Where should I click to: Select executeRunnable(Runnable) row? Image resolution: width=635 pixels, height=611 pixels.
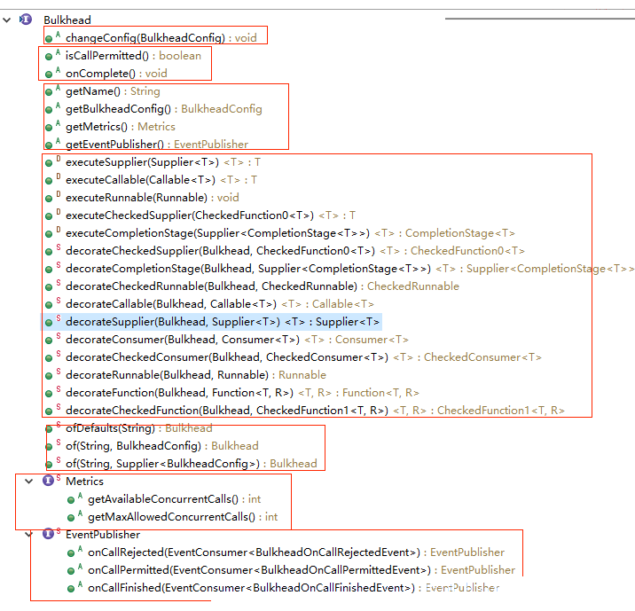153,198
